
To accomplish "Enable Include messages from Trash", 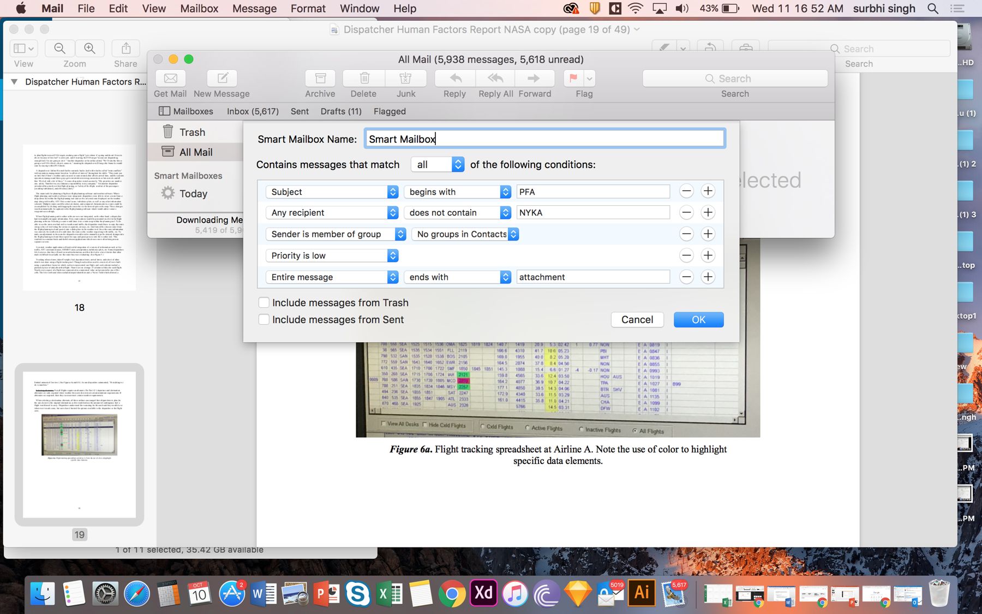I will click(x=264, y=302).
